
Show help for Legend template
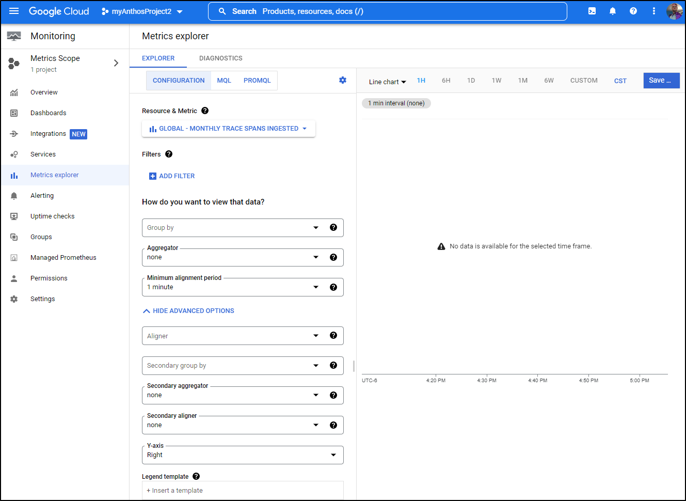196,476
